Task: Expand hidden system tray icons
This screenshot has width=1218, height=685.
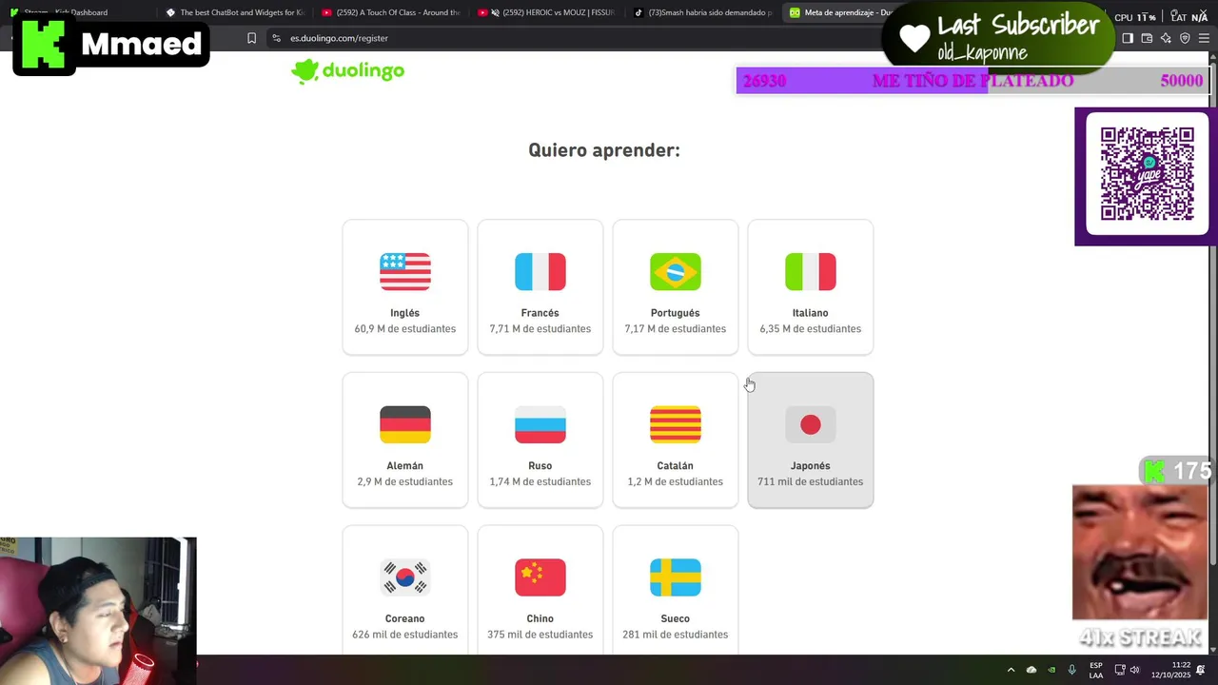Action: [1011, 670]
